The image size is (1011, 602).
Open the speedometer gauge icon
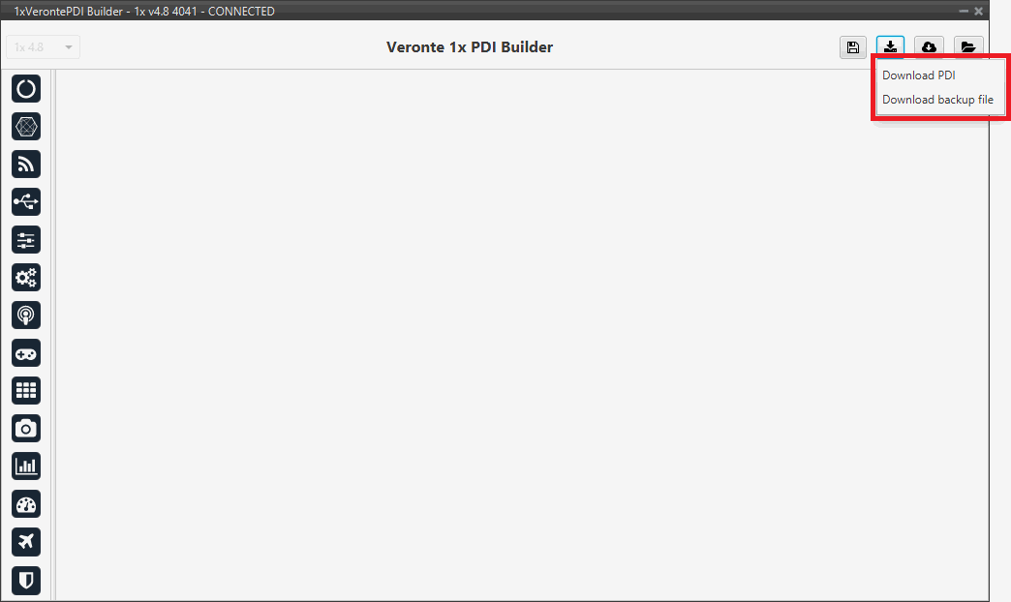(x=26, y=504)
